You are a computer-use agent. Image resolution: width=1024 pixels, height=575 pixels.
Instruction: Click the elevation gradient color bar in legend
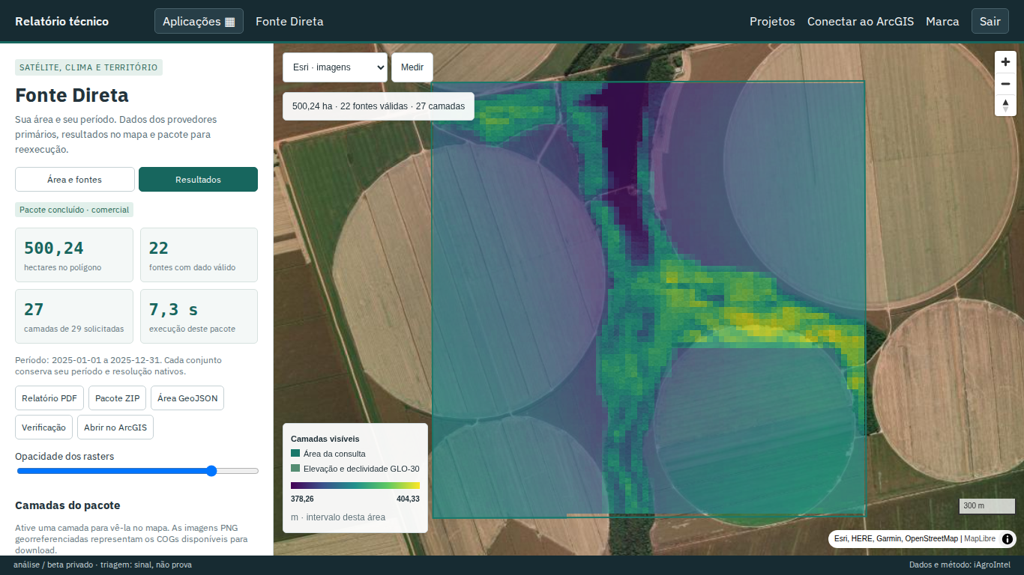click(355, 485)
